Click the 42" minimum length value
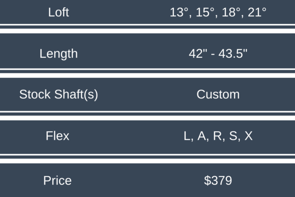The image size is (295, 197). [x=197, y=53]
